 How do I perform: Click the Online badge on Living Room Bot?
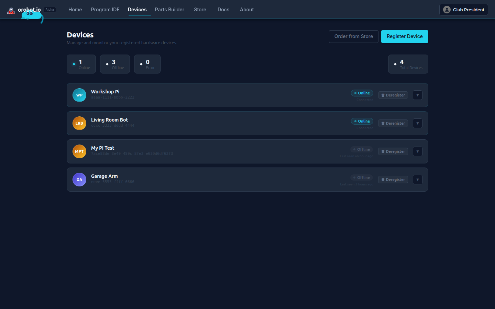point(362,121)
